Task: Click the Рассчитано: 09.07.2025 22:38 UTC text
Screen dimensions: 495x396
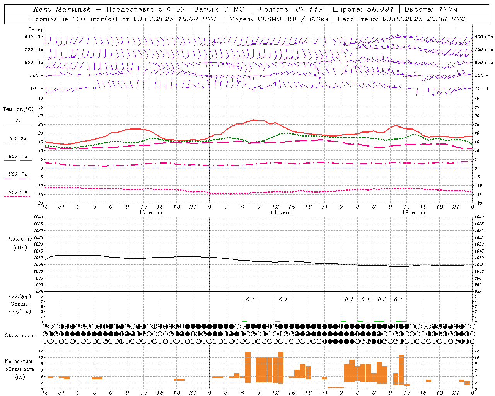Action: 401,19
